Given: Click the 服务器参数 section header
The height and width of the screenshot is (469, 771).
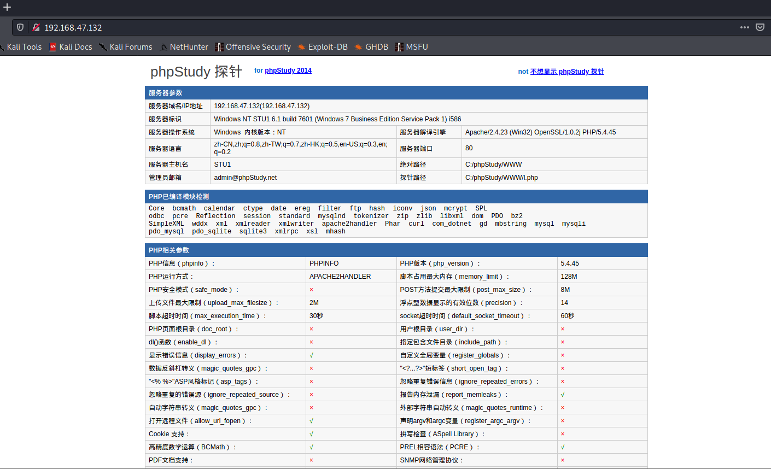Looking at the screenshot, I should (396, 93).
